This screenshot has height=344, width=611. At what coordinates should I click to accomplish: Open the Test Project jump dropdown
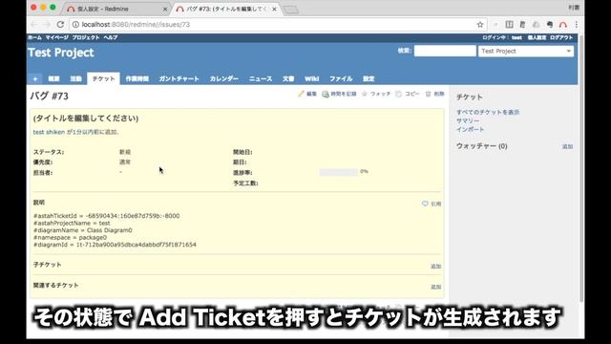526,51
